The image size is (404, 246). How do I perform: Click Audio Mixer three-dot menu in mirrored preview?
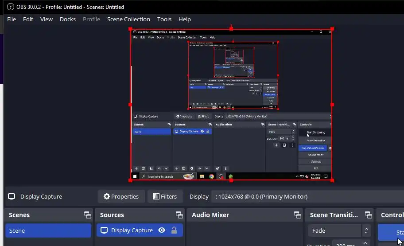226,168
